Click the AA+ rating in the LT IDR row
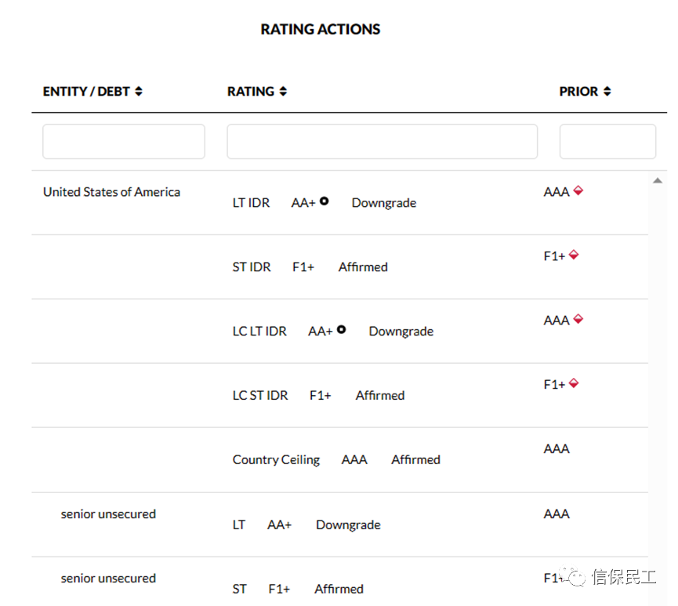The image size is (678, 606). coord(303,203)
